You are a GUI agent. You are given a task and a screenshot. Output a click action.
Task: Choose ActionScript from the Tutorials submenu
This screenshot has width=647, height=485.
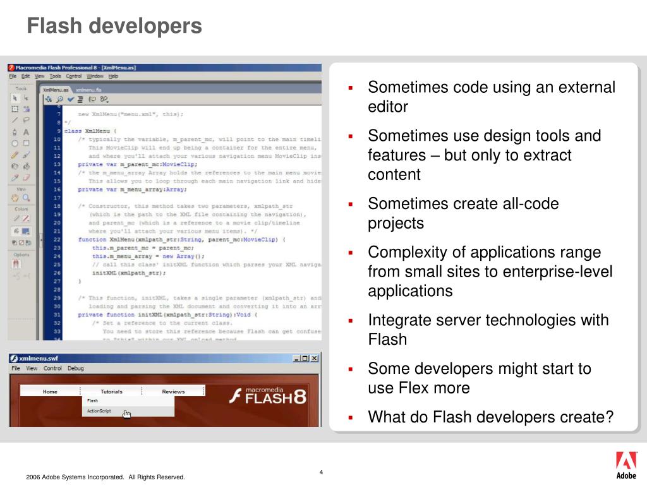128,411
